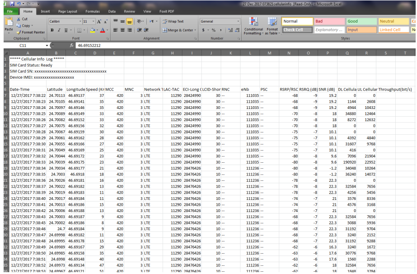Switch to the Page Layout tab
417x274 pixels.
pyautogui.click(x=68, y=11)
